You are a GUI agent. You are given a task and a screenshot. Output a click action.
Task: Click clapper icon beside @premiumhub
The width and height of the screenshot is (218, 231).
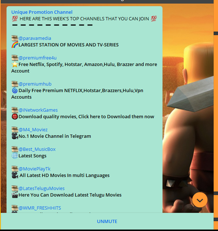coord(15,84)
